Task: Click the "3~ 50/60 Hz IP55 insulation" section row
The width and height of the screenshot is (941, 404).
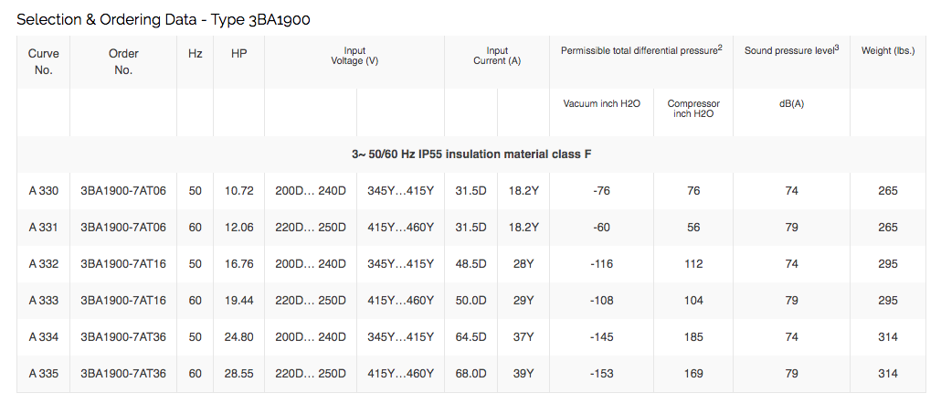Action: [471, 154]
